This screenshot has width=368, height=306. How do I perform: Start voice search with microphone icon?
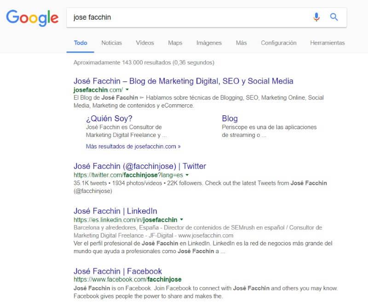pyautogui.click(x=316, y=17)
